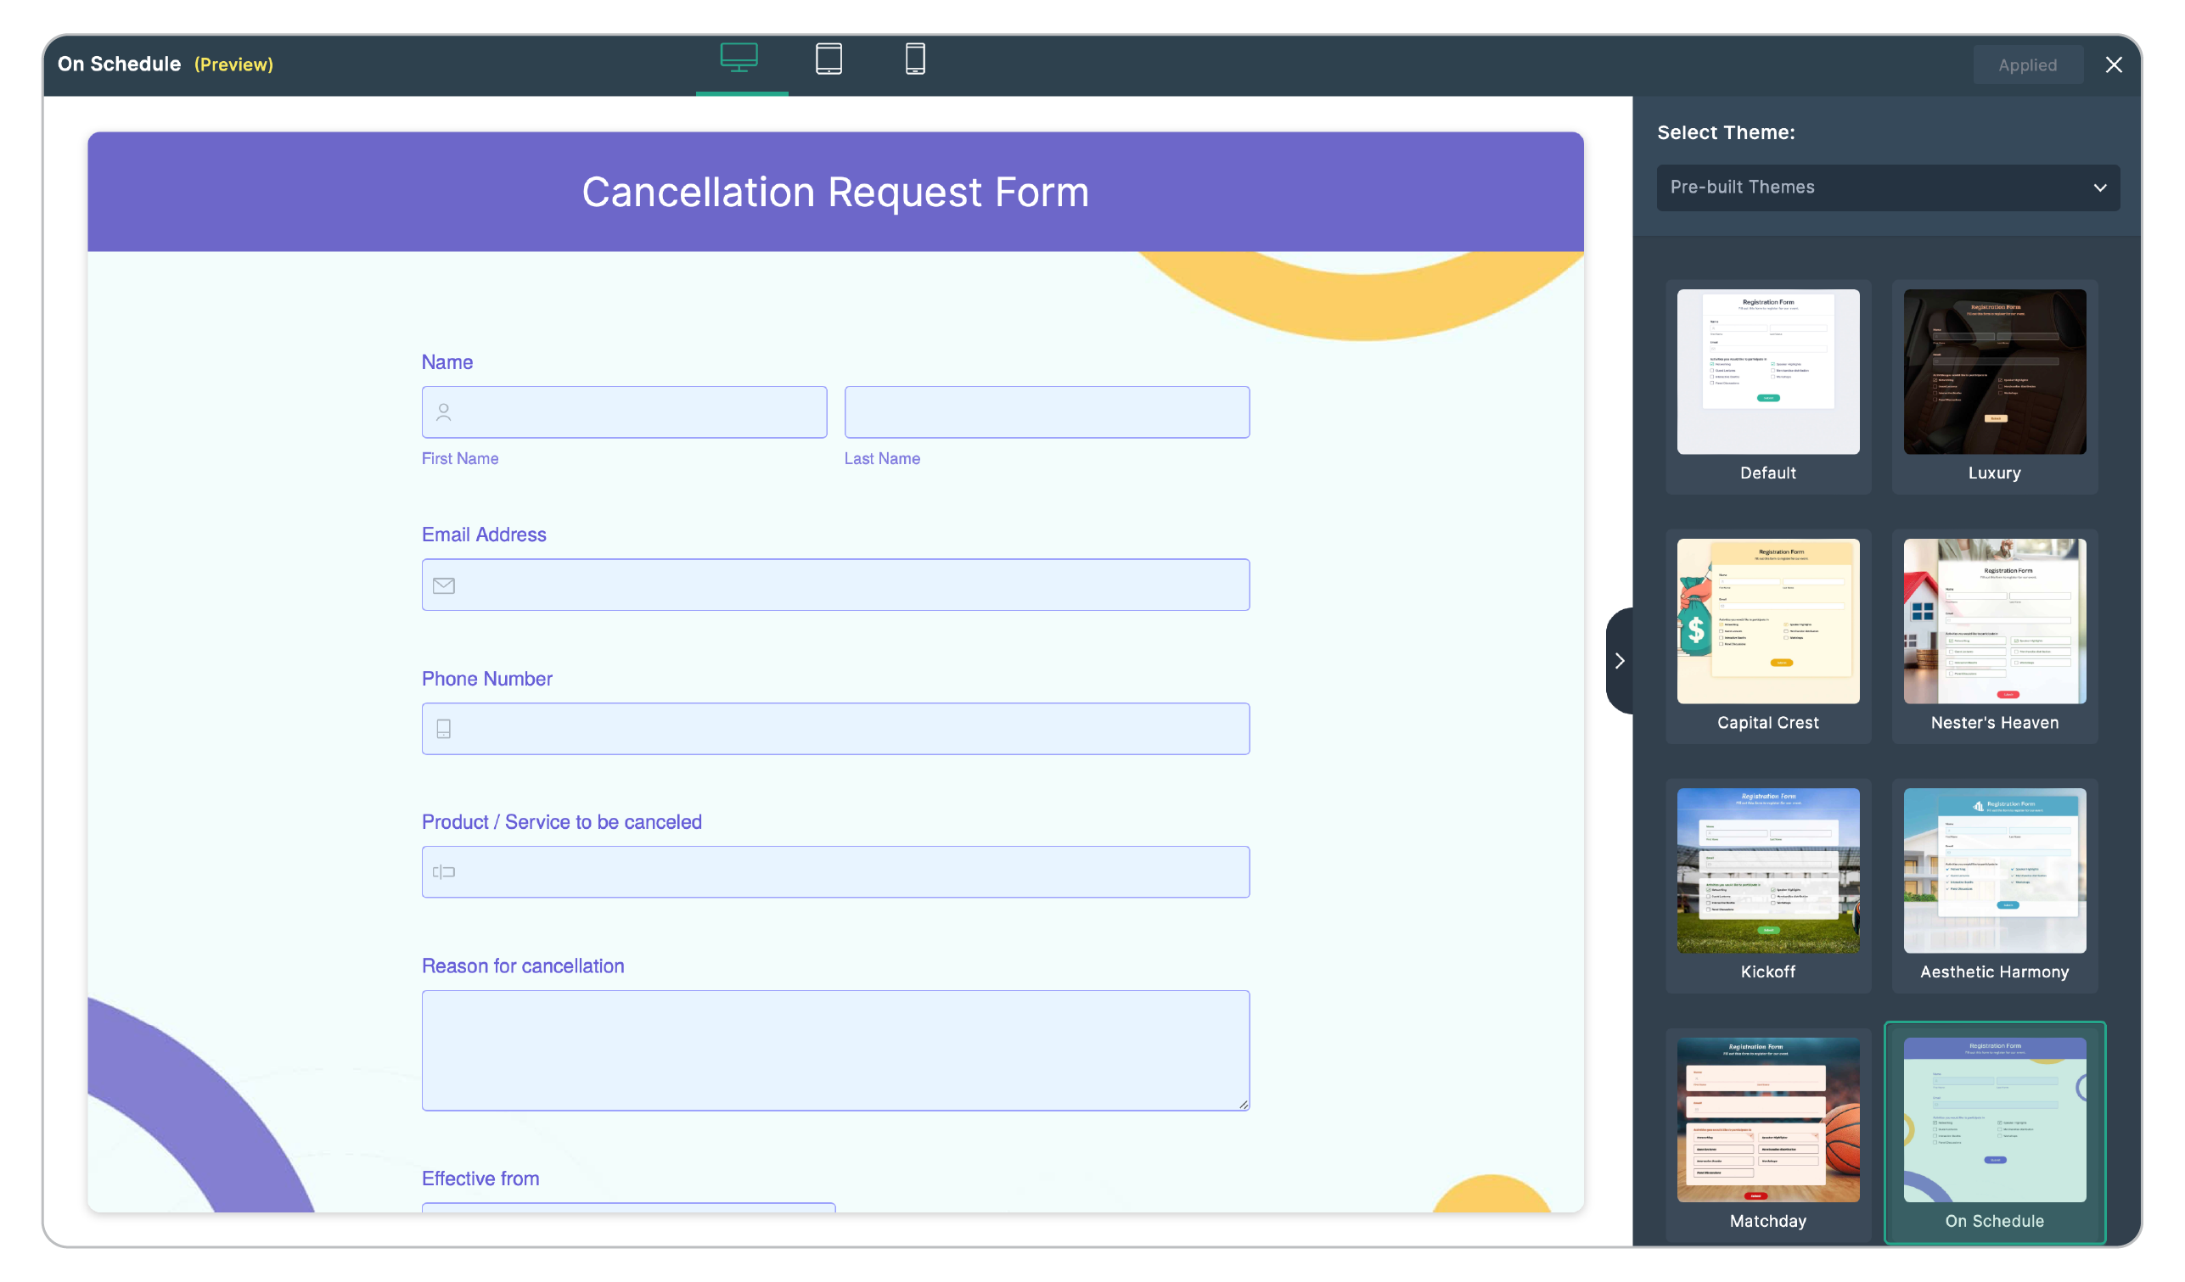This screenshot has width=2185, height=1282.
Task: Click the Phone Number field
Action: pos(835,729)
